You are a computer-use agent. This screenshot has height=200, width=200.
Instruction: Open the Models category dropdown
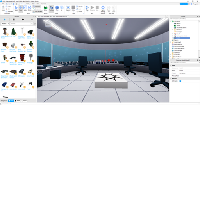tap(5, 24)
